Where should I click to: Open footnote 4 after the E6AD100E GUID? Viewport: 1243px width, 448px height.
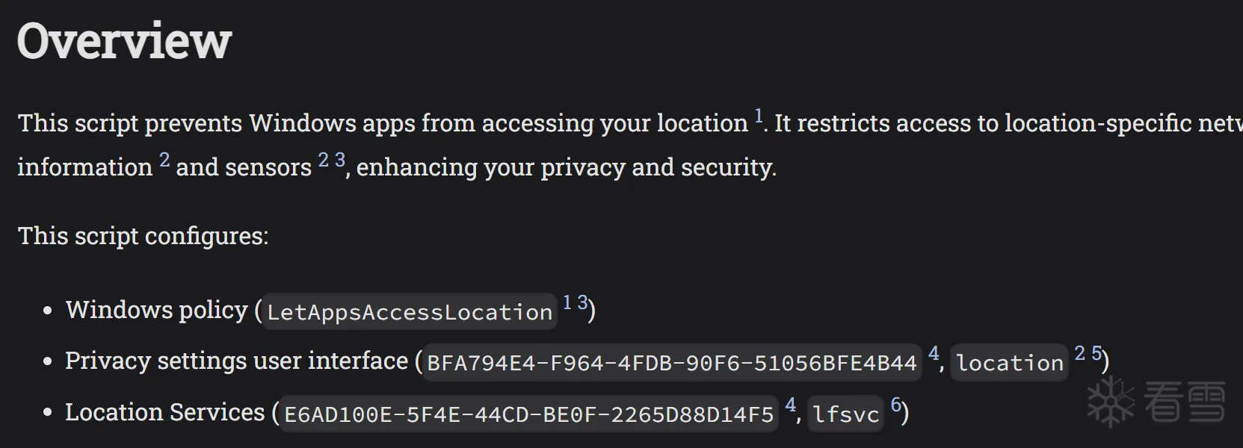tap(791, 405)
